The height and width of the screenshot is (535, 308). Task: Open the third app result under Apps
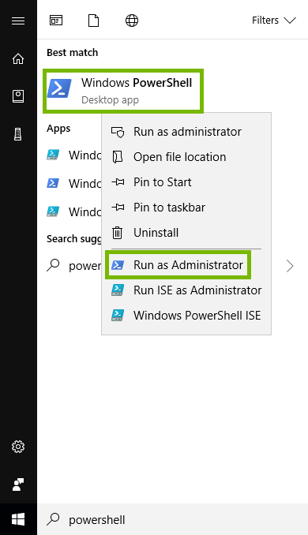[x=74, y=212]
